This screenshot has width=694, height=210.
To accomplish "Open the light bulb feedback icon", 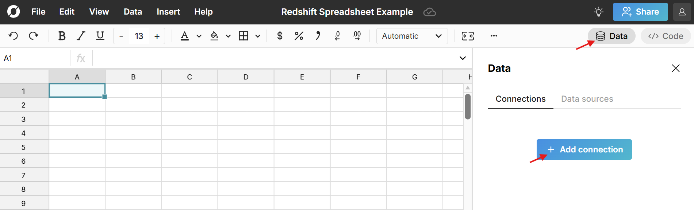I will click(598, 12).
